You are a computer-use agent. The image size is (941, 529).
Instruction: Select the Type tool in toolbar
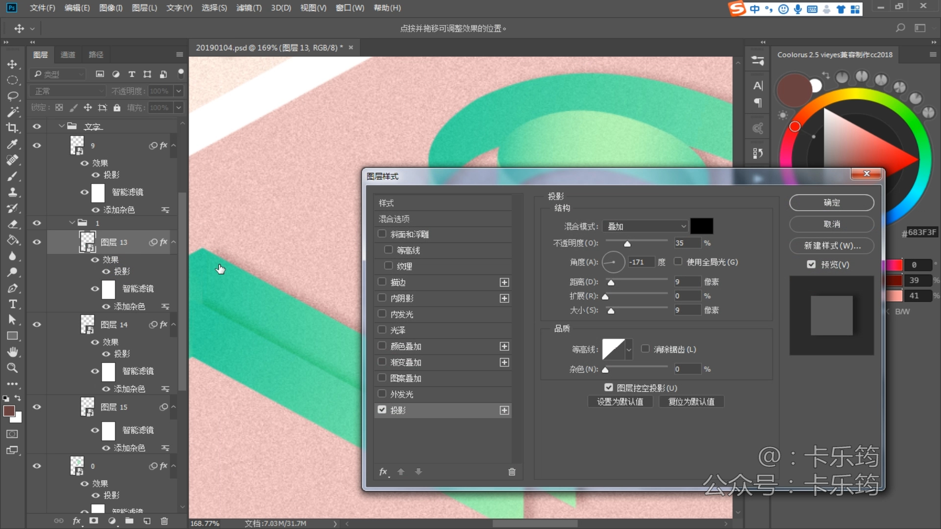coord(13,304)
